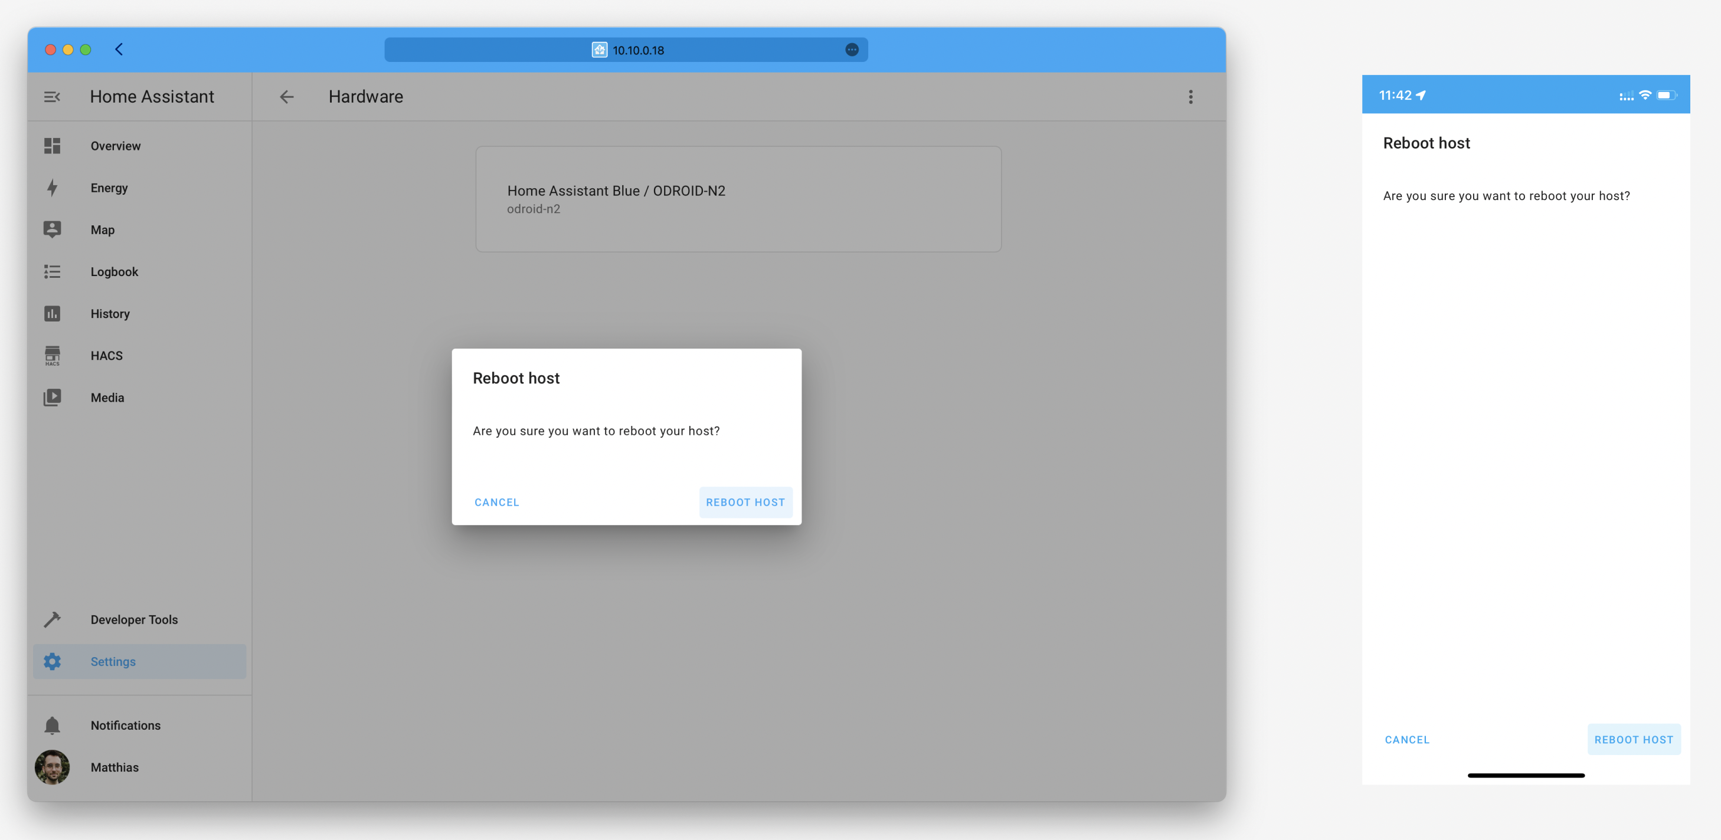Click the History chart icon
Image resolution: width=1721 pixels, height=840 pixels.
tap(52, 314)
